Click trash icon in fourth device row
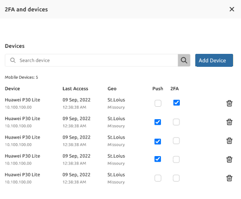The image size is (241, 199). [x=229, y=160]
